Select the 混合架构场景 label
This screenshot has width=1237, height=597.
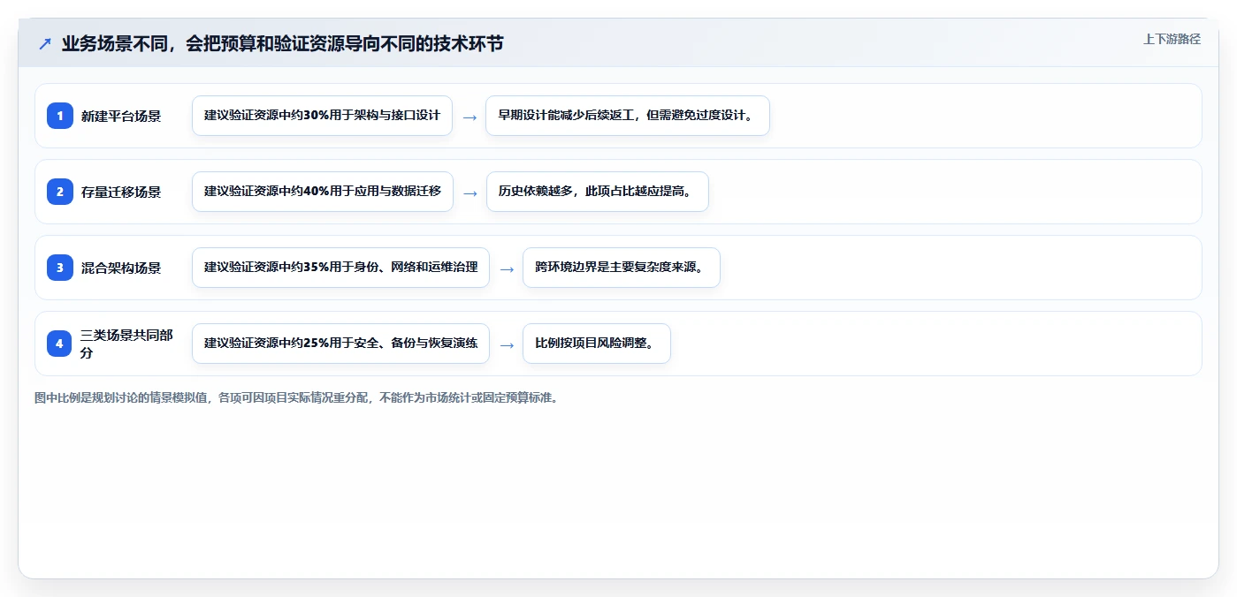tap(121, 268)
